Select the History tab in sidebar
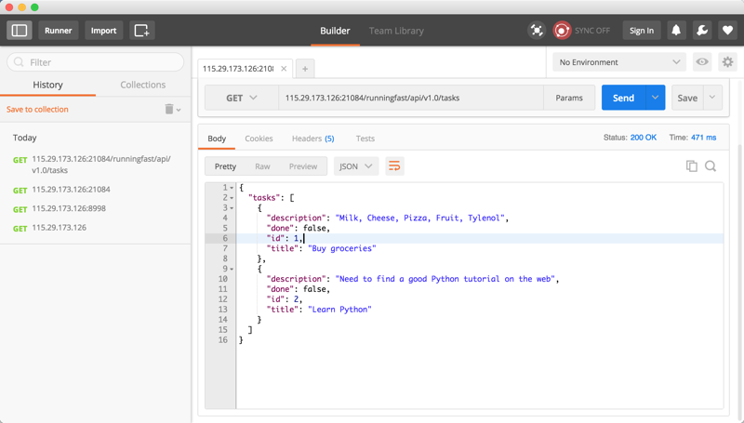The width and height of the screenshot is (744, 423). pos(47,85)
